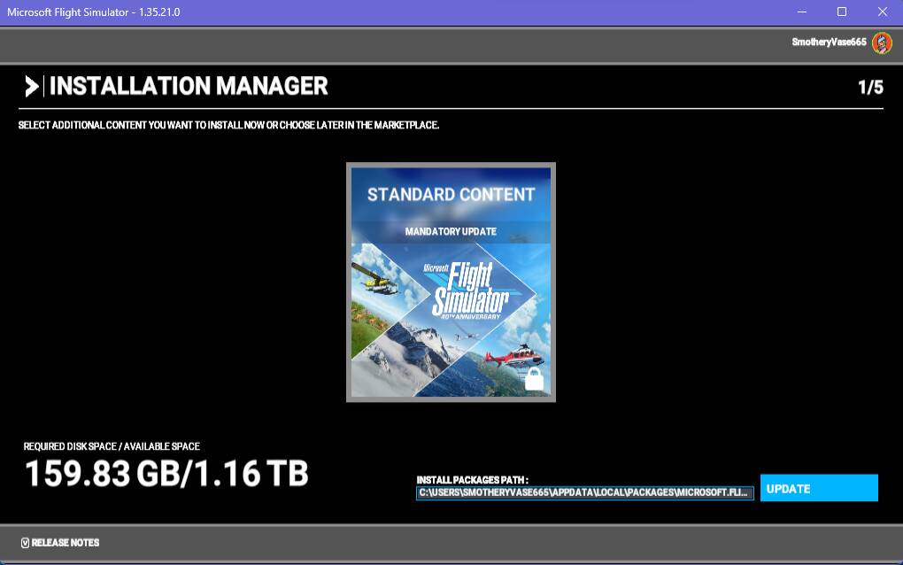Click the SmotheryVase665 profile avatar icon
This screenshot has height=565, width=903.
(881, 42)
